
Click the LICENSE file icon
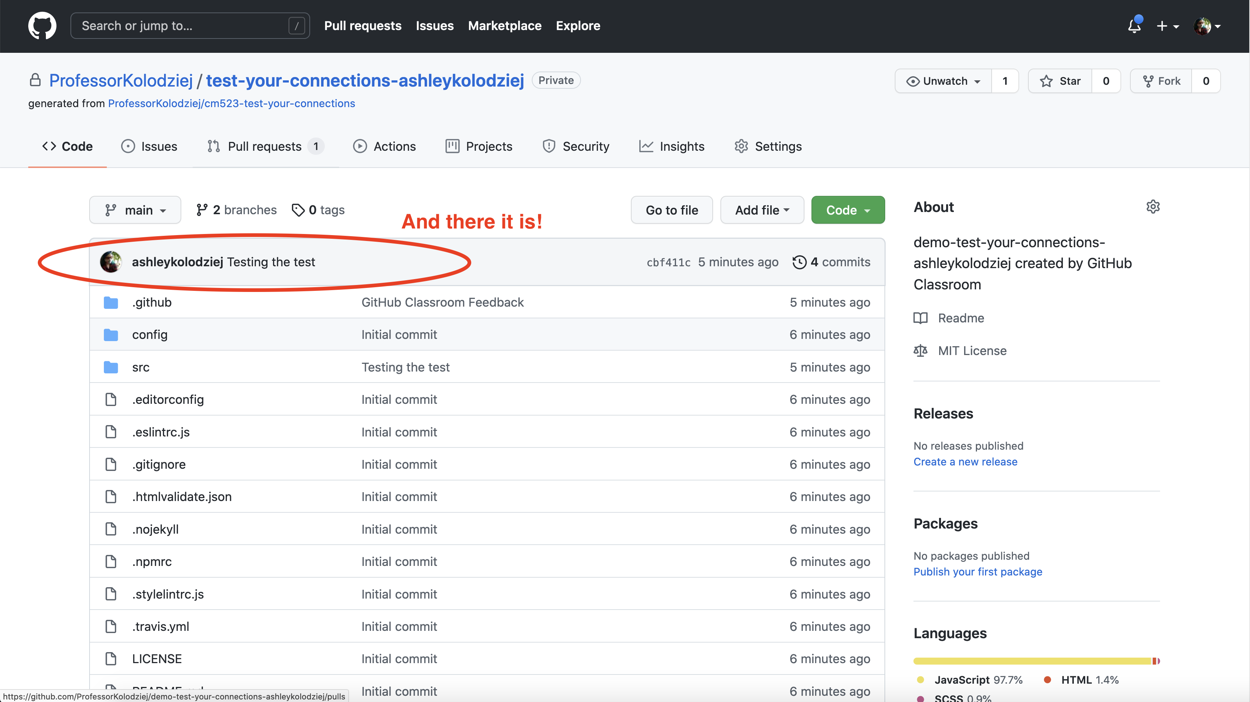pyautogui.click(x=111, y=659)
